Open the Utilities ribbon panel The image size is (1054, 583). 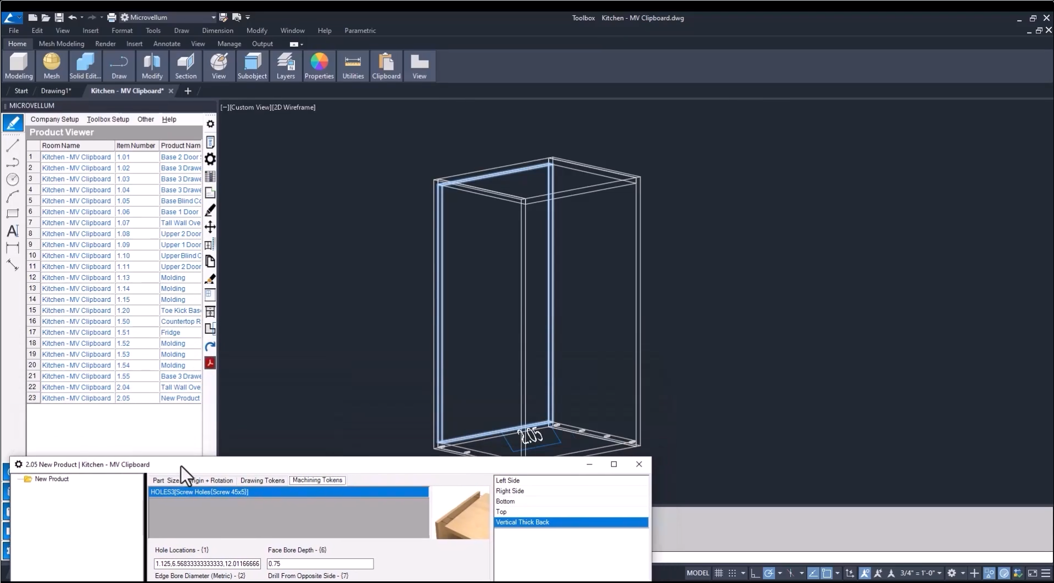click(353, 66)
